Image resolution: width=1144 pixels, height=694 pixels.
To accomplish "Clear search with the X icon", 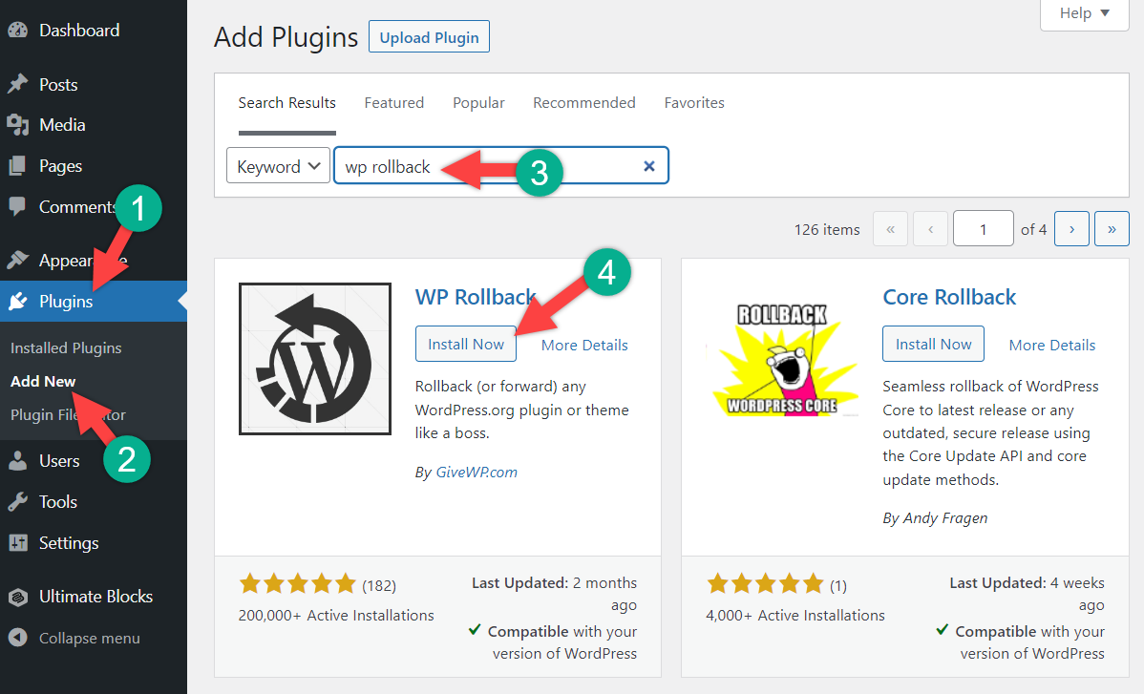I will coord(648,166).
